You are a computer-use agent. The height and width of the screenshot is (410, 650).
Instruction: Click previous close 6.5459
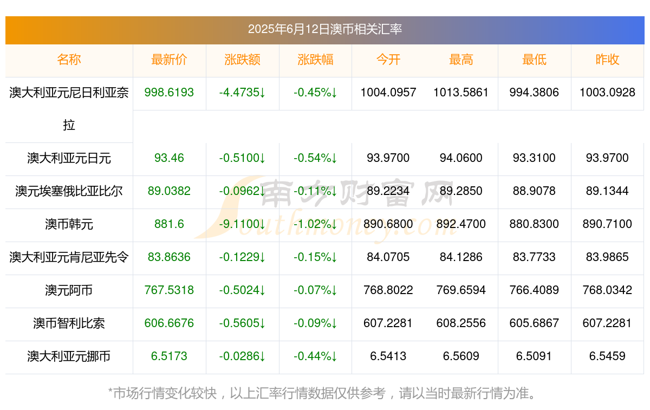(x=607, y=356)
